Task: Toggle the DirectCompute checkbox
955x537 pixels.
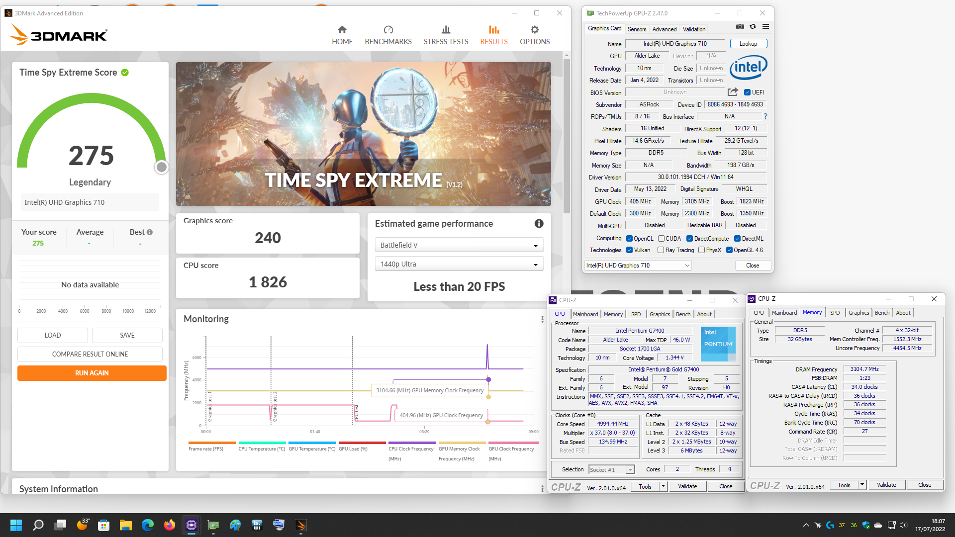Action: [689, 239]
